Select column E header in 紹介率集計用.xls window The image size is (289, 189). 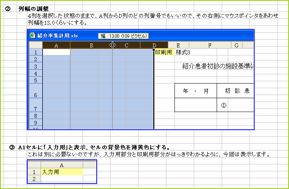pyautogui.click(x=178, y=45)
